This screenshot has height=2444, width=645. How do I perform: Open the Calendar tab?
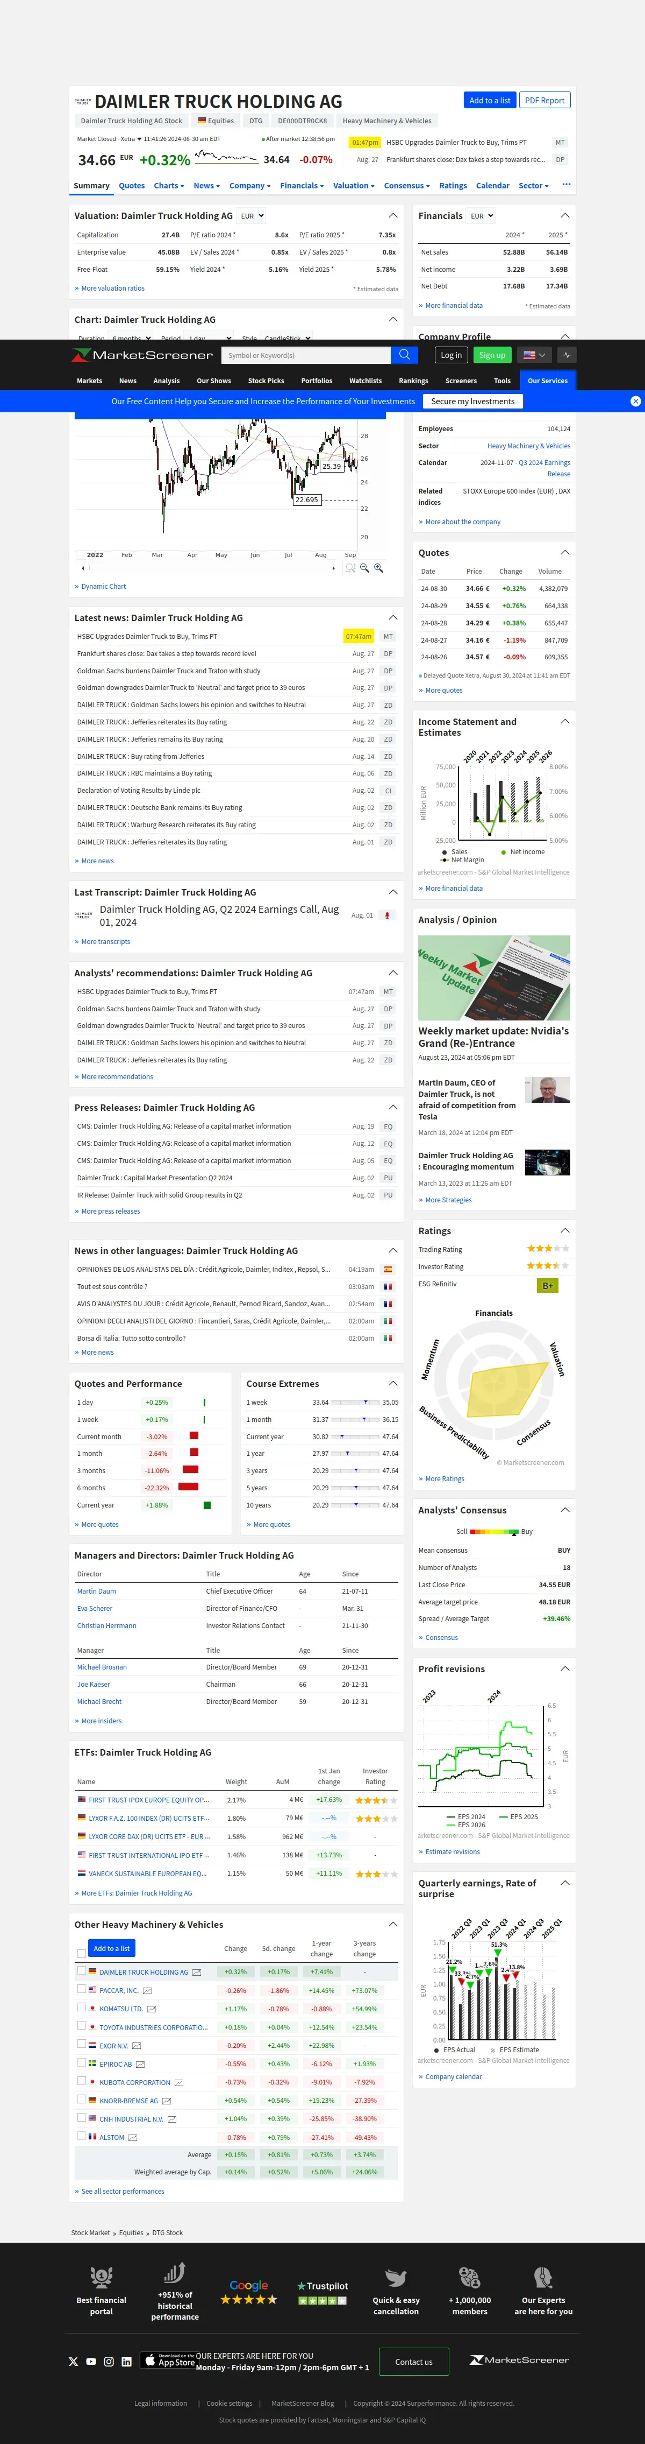click(x=492, y=186)
